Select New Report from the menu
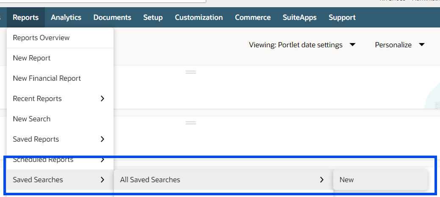Screen dimensions: 440x197 click(x=32, y=58)
